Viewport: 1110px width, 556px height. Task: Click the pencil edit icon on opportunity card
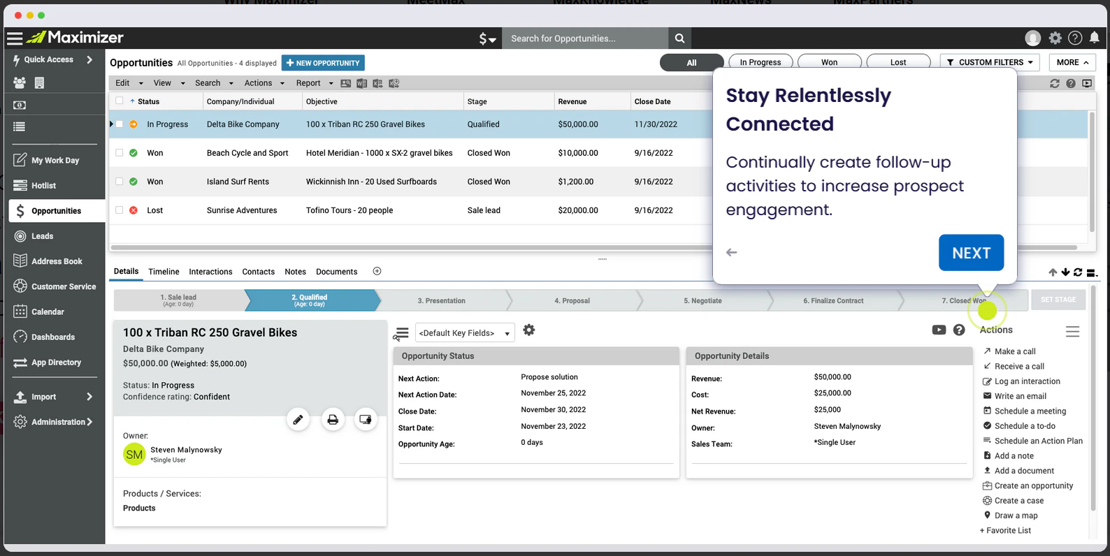(x=298, y=420)
